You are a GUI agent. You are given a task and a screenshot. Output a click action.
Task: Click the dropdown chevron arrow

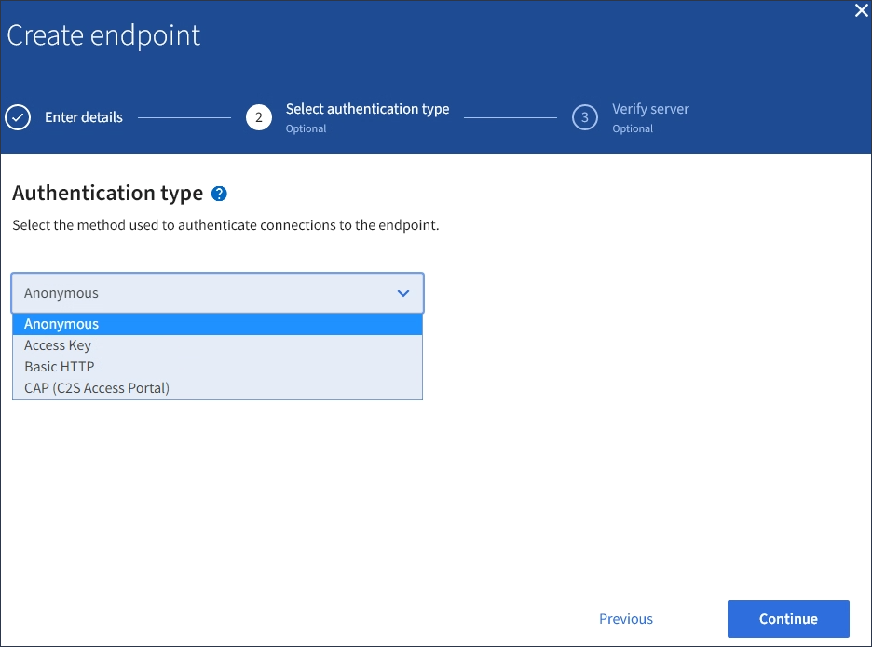coord(403,293)
